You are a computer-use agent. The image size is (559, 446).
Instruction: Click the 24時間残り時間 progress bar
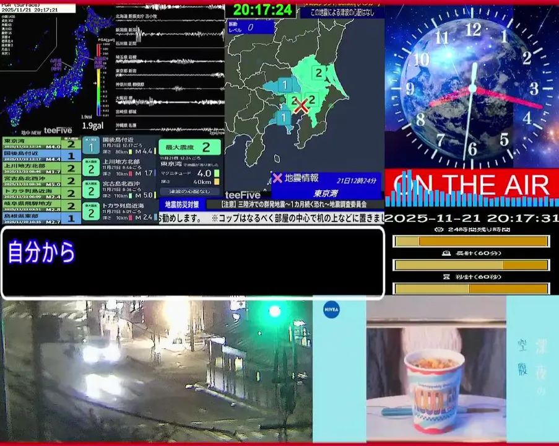point(471,242)
